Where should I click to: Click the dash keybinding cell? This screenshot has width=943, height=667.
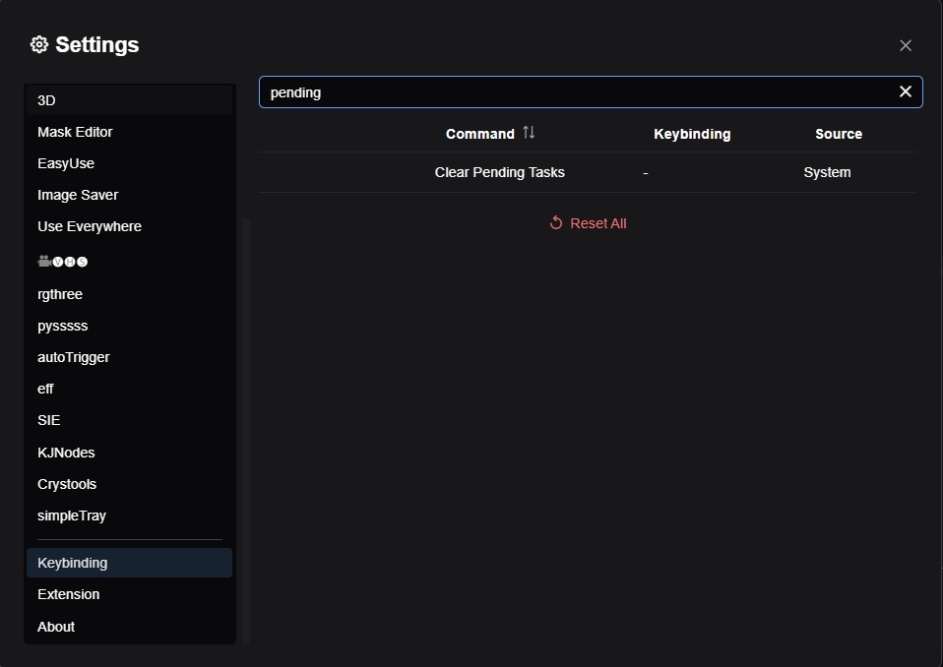(646, 173)
